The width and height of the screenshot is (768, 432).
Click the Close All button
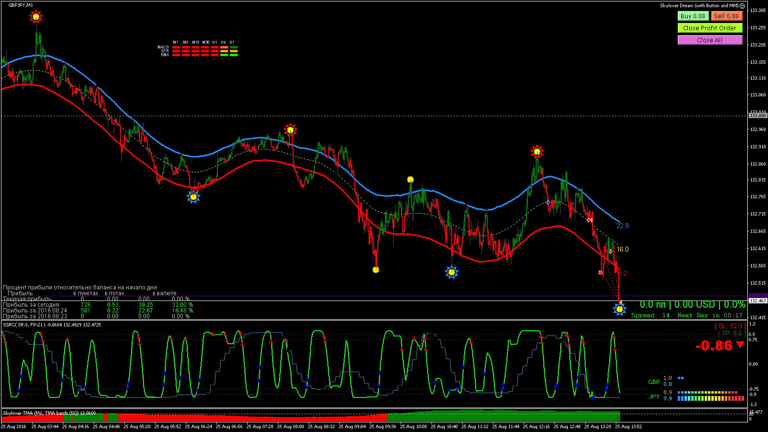[710, 40]
